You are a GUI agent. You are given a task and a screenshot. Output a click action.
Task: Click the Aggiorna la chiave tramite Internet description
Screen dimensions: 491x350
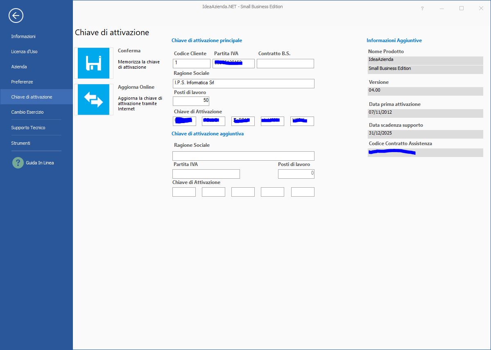pos(140,103)
